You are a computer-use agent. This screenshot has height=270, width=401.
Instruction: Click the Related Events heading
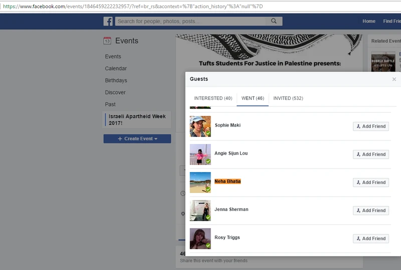coord(386,41)
